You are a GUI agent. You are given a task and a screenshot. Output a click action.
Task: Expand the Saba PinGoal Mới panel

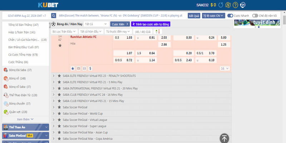tap(25, 135)
